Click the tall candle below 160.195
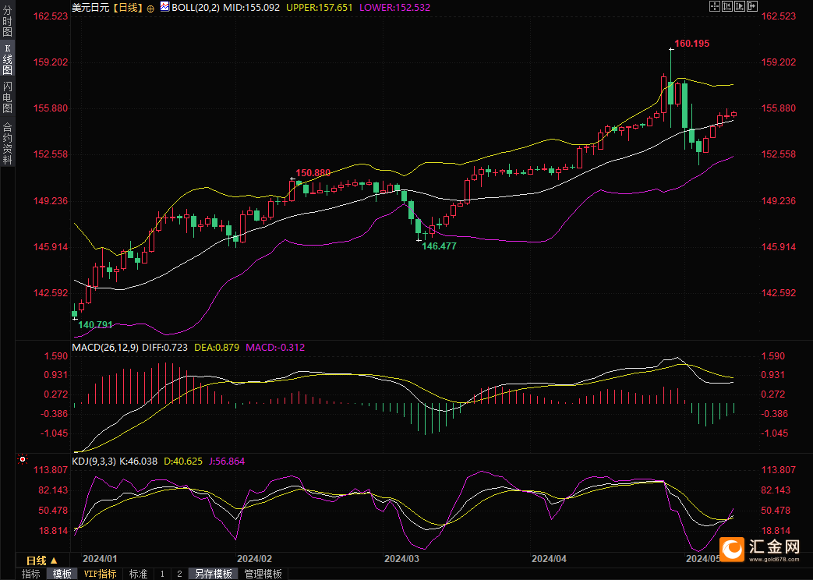 671,92
